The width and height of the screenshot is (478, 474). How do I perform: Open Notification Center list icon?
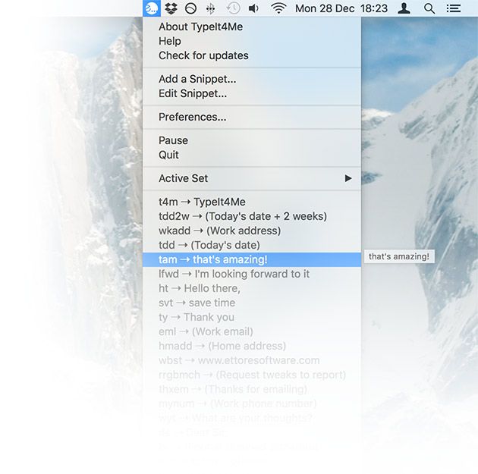[454, 8]
